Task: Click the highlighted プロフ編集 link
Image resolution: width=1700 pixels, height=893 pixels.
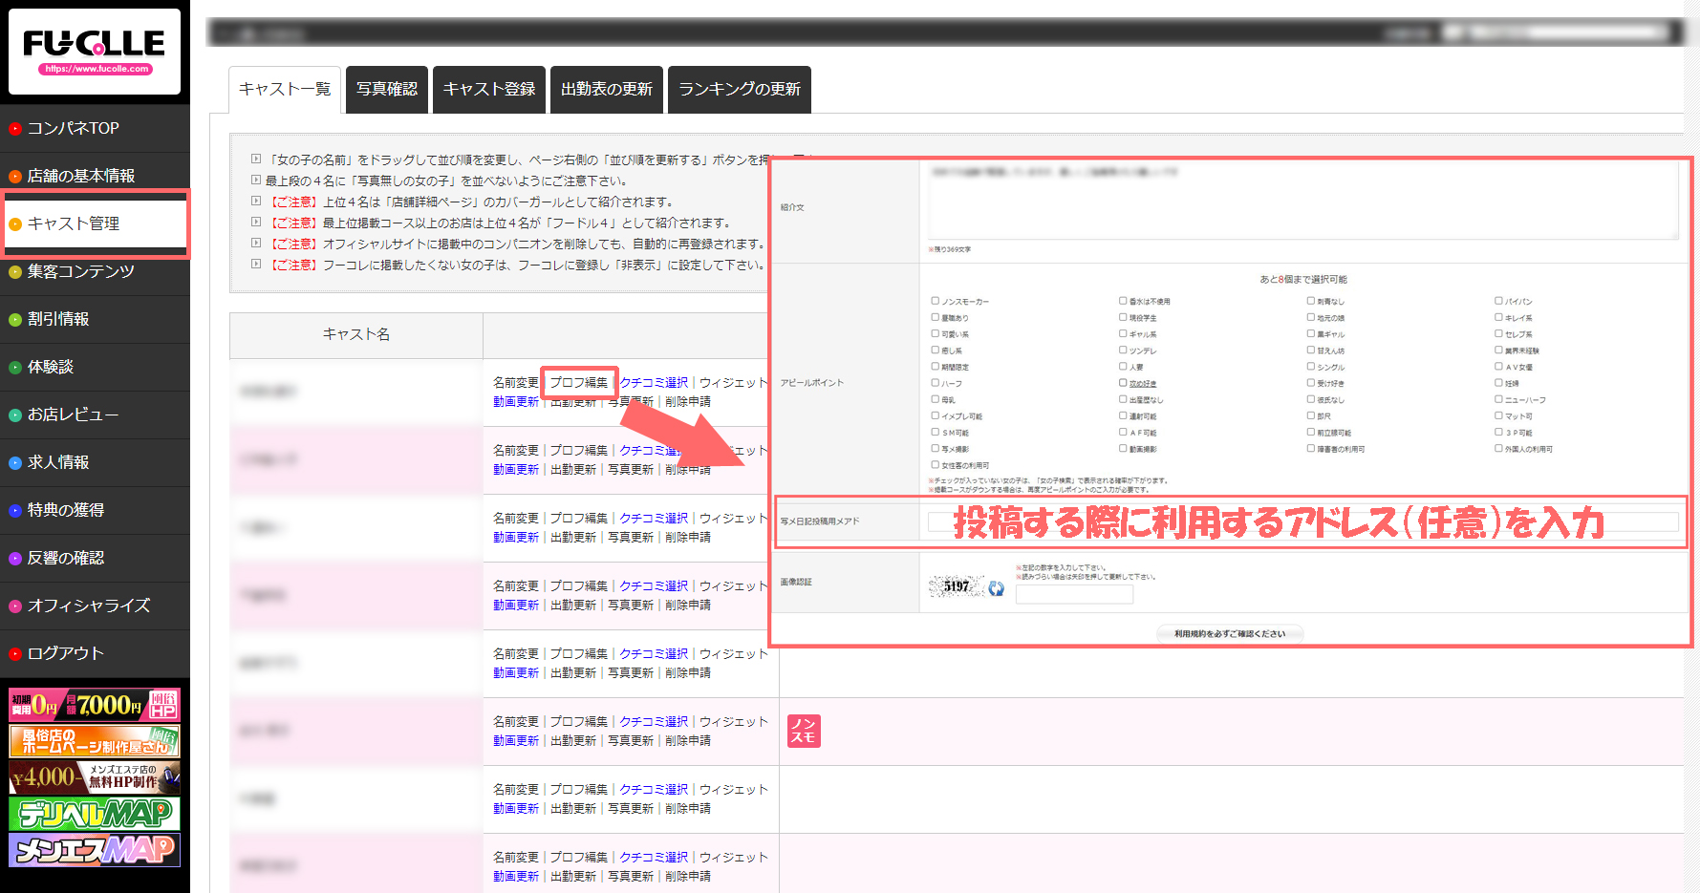Action: (x=578, y=382)
